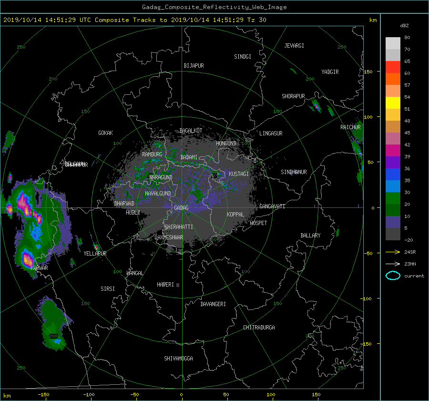Click the BALLARY city label

(310, 236)
